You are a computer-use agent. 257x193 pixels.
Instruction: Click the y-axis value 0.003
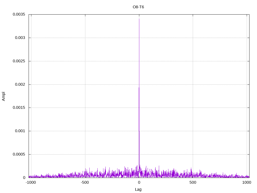pyautogui.click(x=20, y=38)
